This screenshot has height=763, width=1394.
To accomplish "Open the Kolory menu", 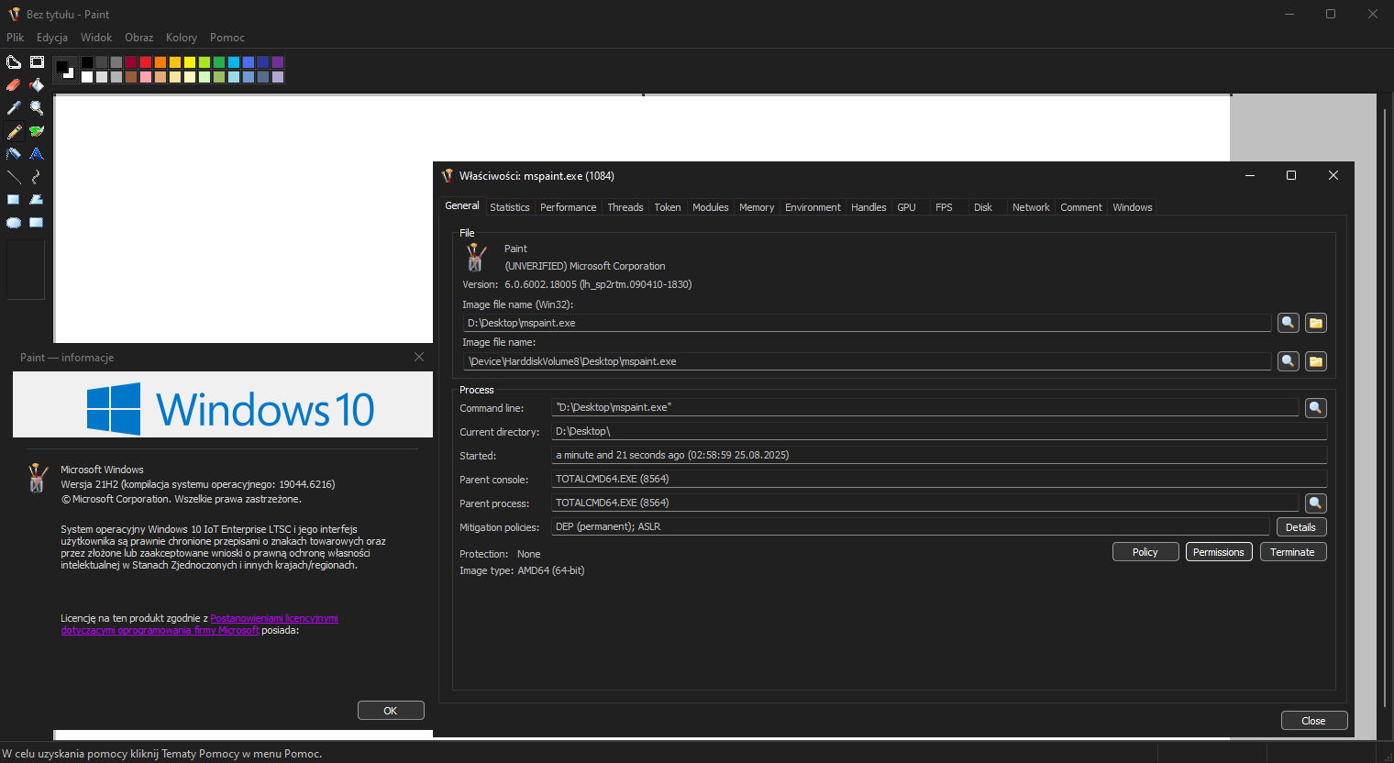I will pyautogui.click(x=182, y=38).
